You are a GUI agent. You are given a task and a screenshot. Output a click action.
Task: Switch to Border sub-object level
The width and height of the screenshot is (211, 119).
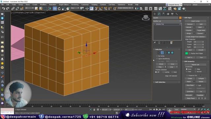[x=166, y=53]
